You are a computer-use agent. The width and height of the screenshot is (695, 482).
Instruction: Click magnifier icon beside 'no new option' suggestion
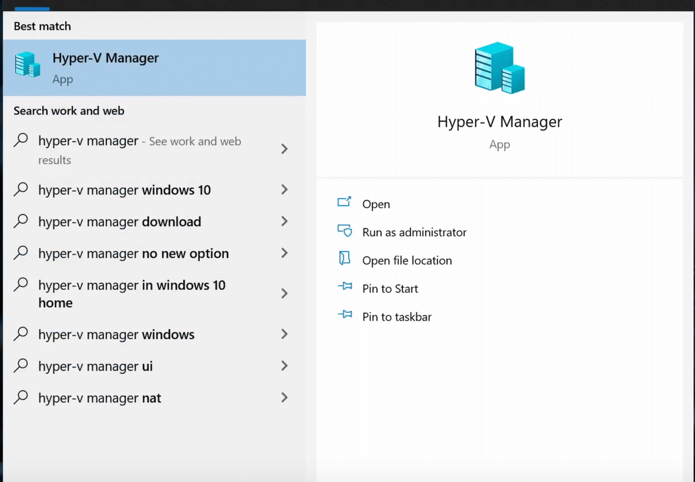tap(21, 253)
